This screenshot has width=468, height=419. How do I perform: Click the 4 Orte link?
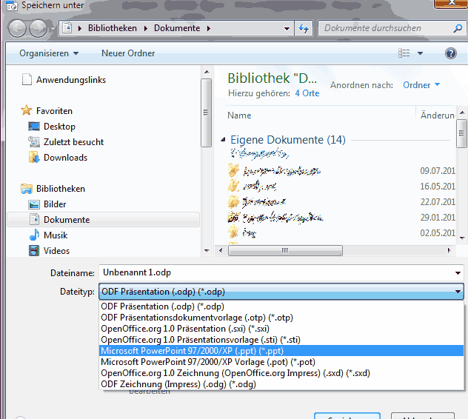[307, 93]
